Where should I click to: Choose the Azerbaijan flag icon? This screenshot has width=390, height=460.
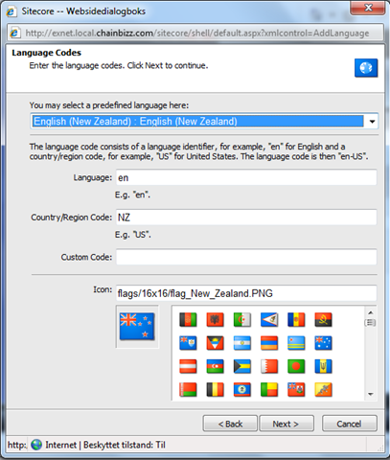215,367
